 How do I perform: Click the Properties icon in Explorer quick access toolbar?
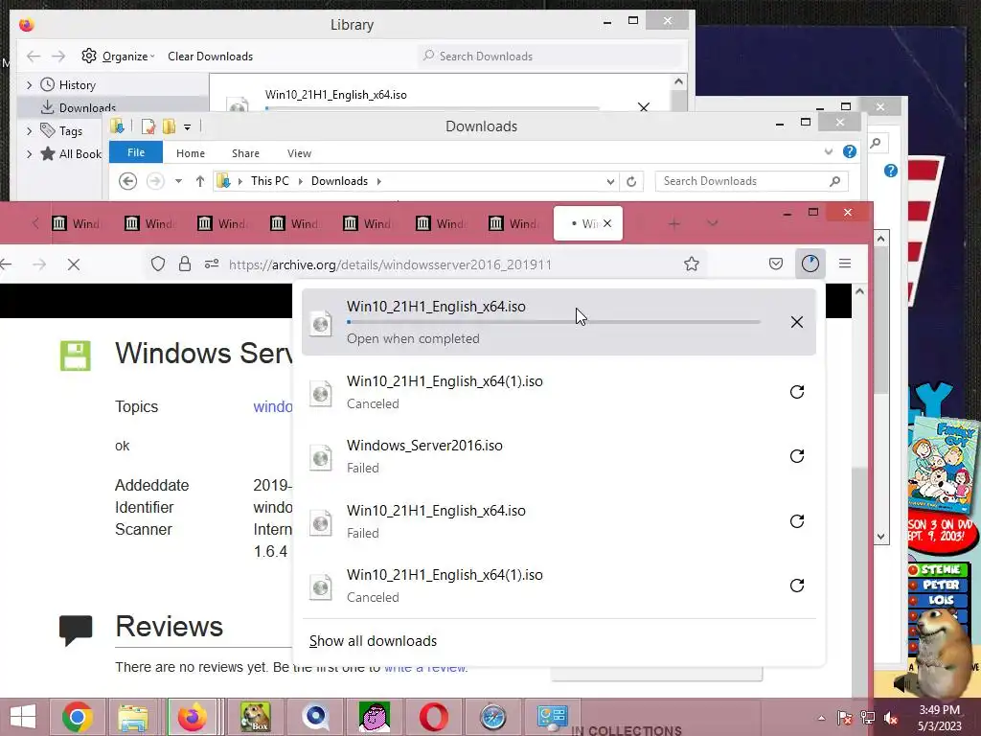click(x=148, y=127)
